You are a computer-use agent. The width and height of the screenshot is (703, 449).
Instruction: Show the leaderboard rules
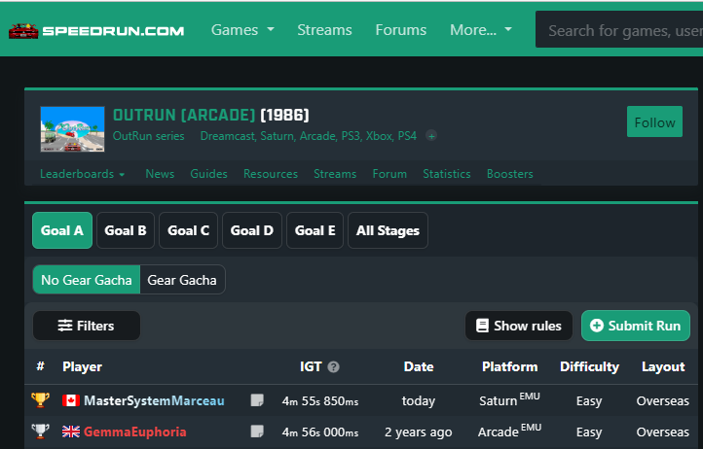pyautogui.click(x=519, y=326)
